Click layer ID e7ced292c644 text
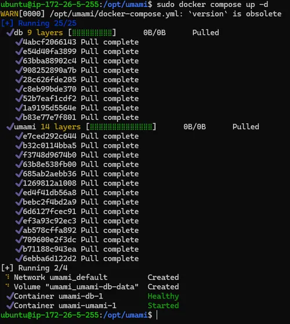The width and height of the screenshot is (290, 324). [50, 136]
